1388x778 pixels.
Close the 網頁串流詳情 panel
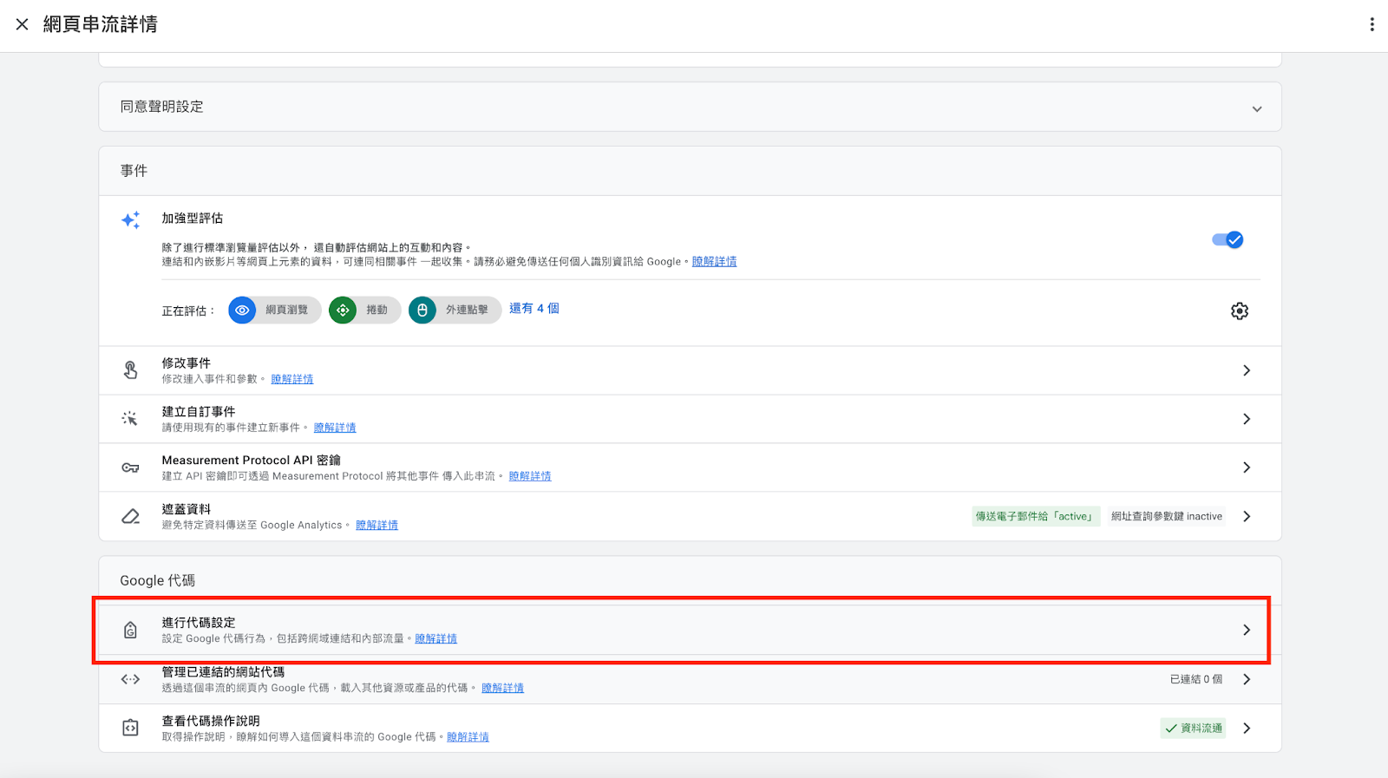(x=22, y=24)
